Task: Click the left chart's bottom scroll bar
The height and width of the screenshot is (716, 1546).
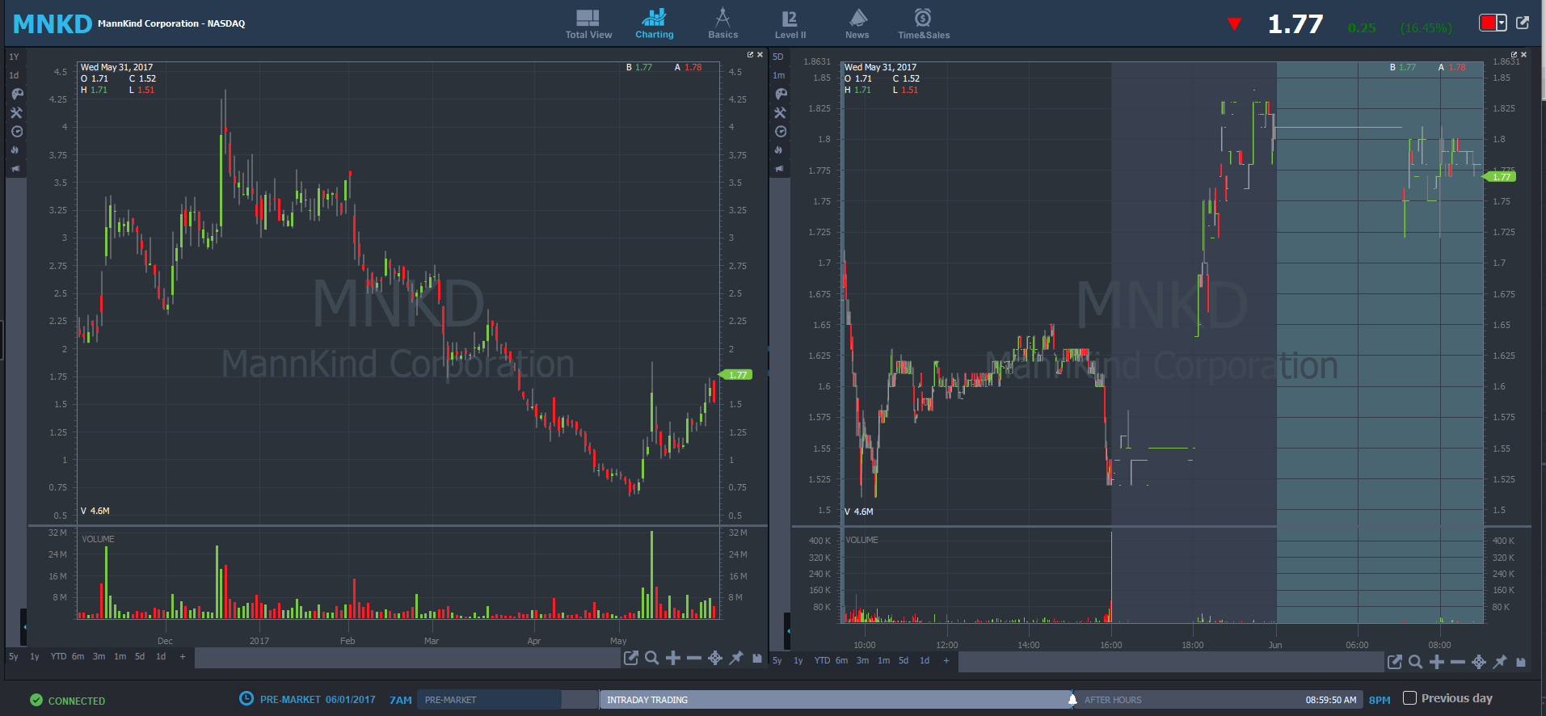Action: click(407, 658)
